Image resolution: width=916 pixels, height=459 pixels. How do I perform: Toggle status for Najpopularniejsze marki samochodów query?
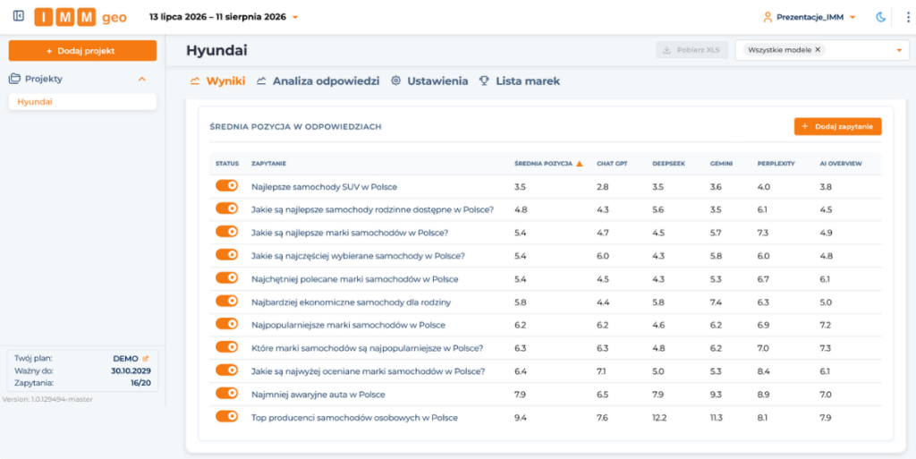click(x=226, y=324)
